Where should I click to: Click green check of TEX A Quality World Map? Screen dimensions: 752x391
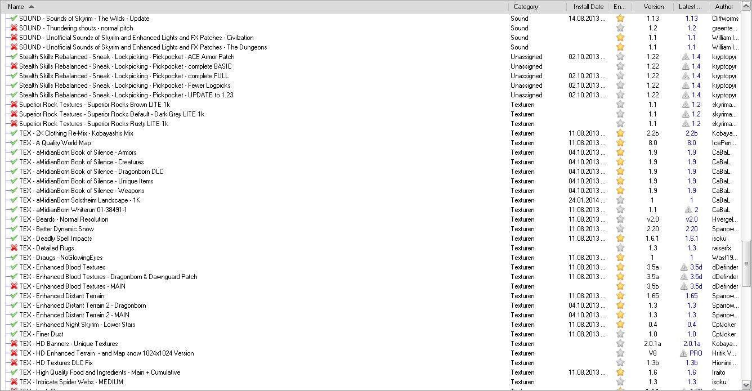pyautogui.click(x=14, y=143)
